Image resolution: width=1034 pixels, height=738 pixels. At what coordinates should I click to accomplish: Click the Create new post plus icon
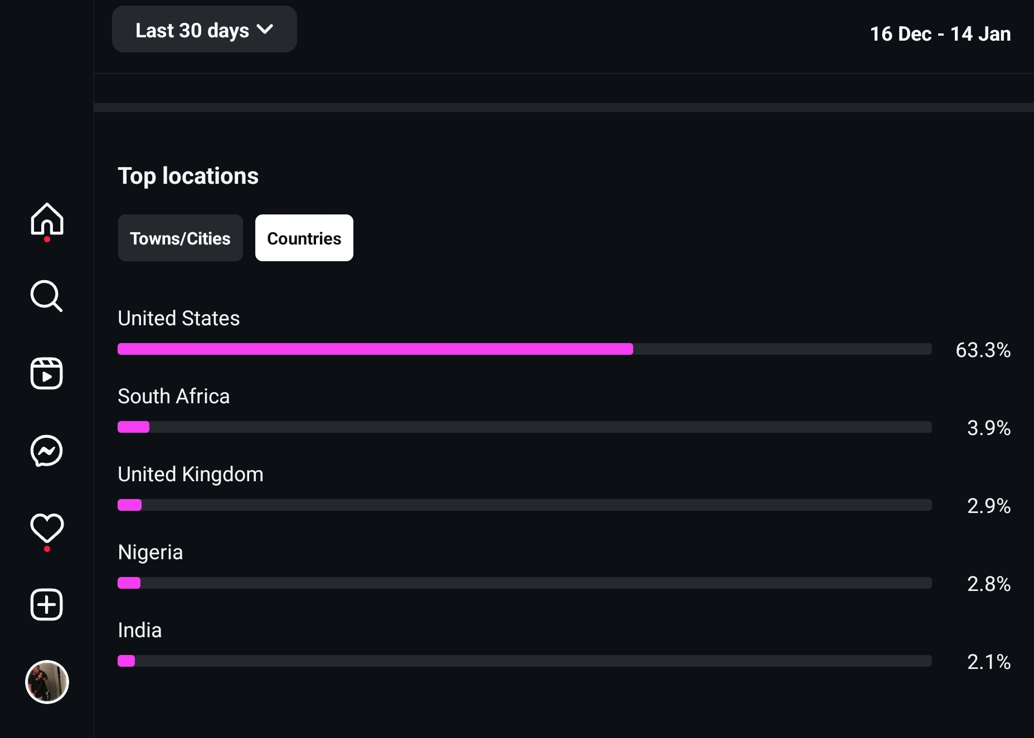[x=47, y=604]
